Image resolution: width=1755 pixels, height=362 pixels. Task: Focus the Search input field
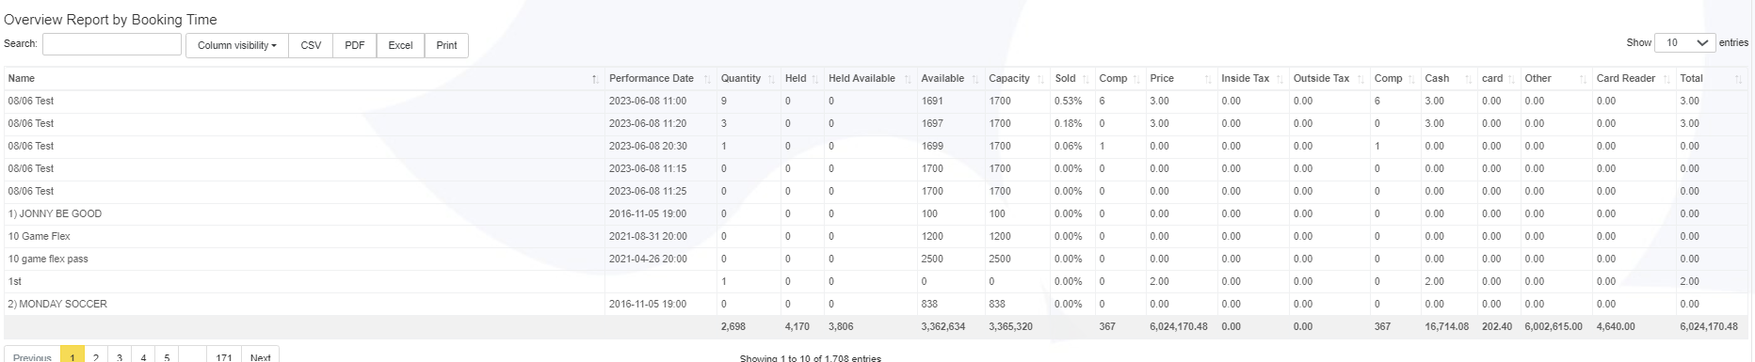click(112, 44)
